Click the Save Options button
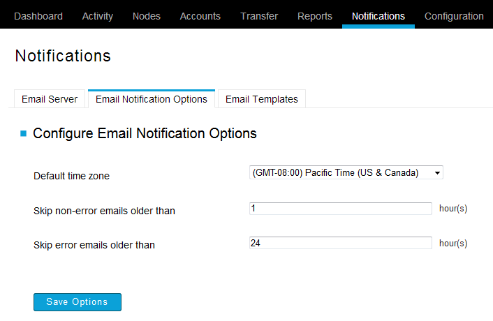The height and width of the screenshot is (321, 493). (x=78, y=302)
